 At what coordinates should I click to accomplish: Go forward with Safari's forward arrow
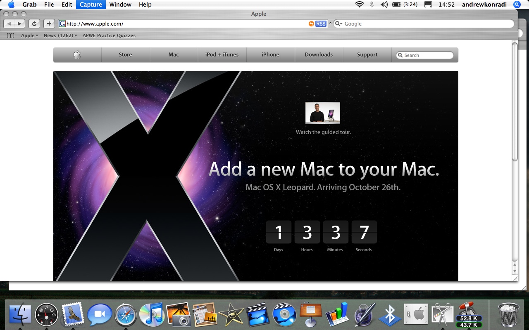click(20, 24)
